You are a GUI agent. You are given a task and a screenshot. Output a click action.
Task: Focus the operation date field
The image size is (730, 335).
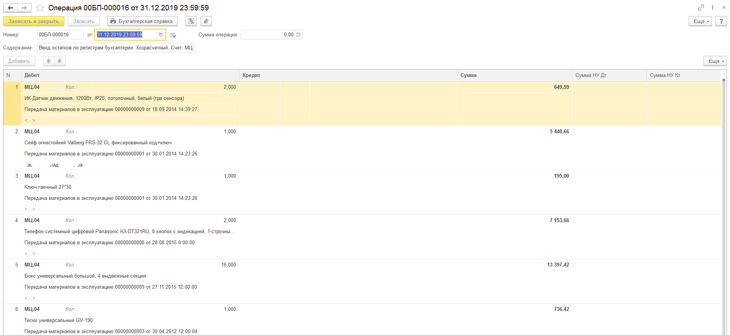coord(126,35)
